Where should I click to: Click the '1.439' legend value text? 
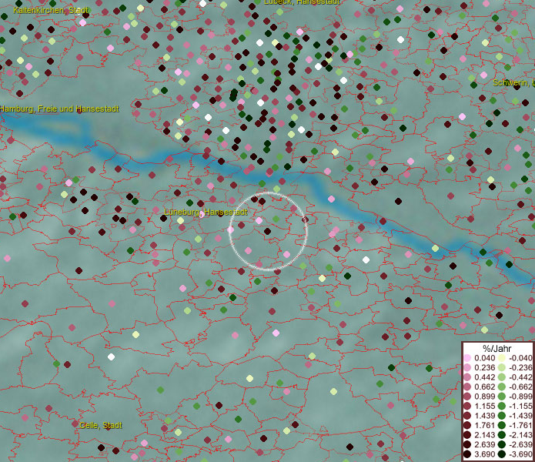tap(484, 416)
